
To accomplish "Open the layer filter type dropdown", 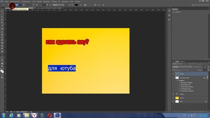I will (x=177, y=64).
